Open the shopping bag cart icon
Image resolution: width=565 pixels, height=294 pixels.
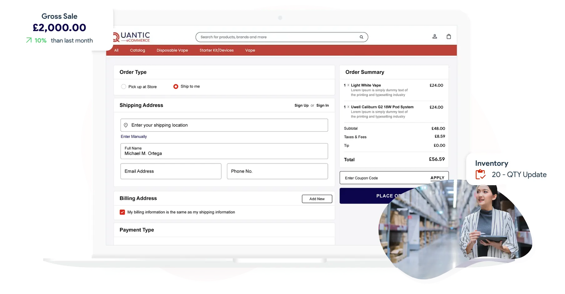[449, 37]
